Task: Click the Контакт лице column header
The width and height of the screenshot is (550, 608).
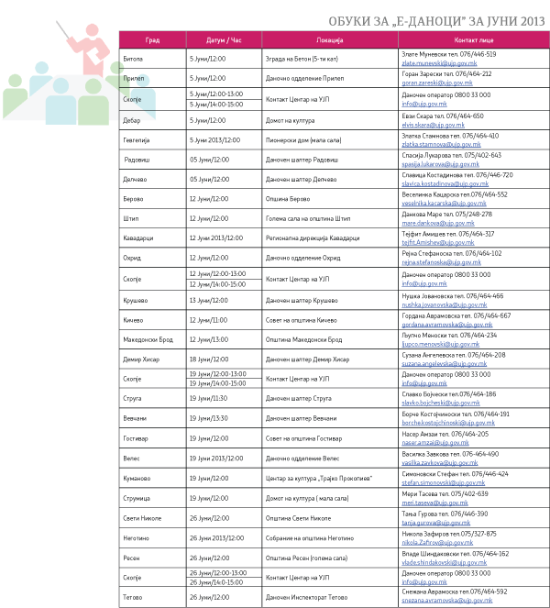Action: tap(473, 40)
